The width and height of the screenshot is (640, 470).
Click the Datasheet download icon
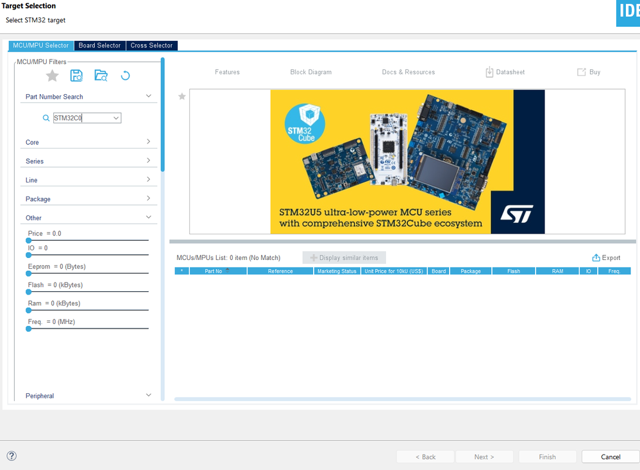(489, 72)
